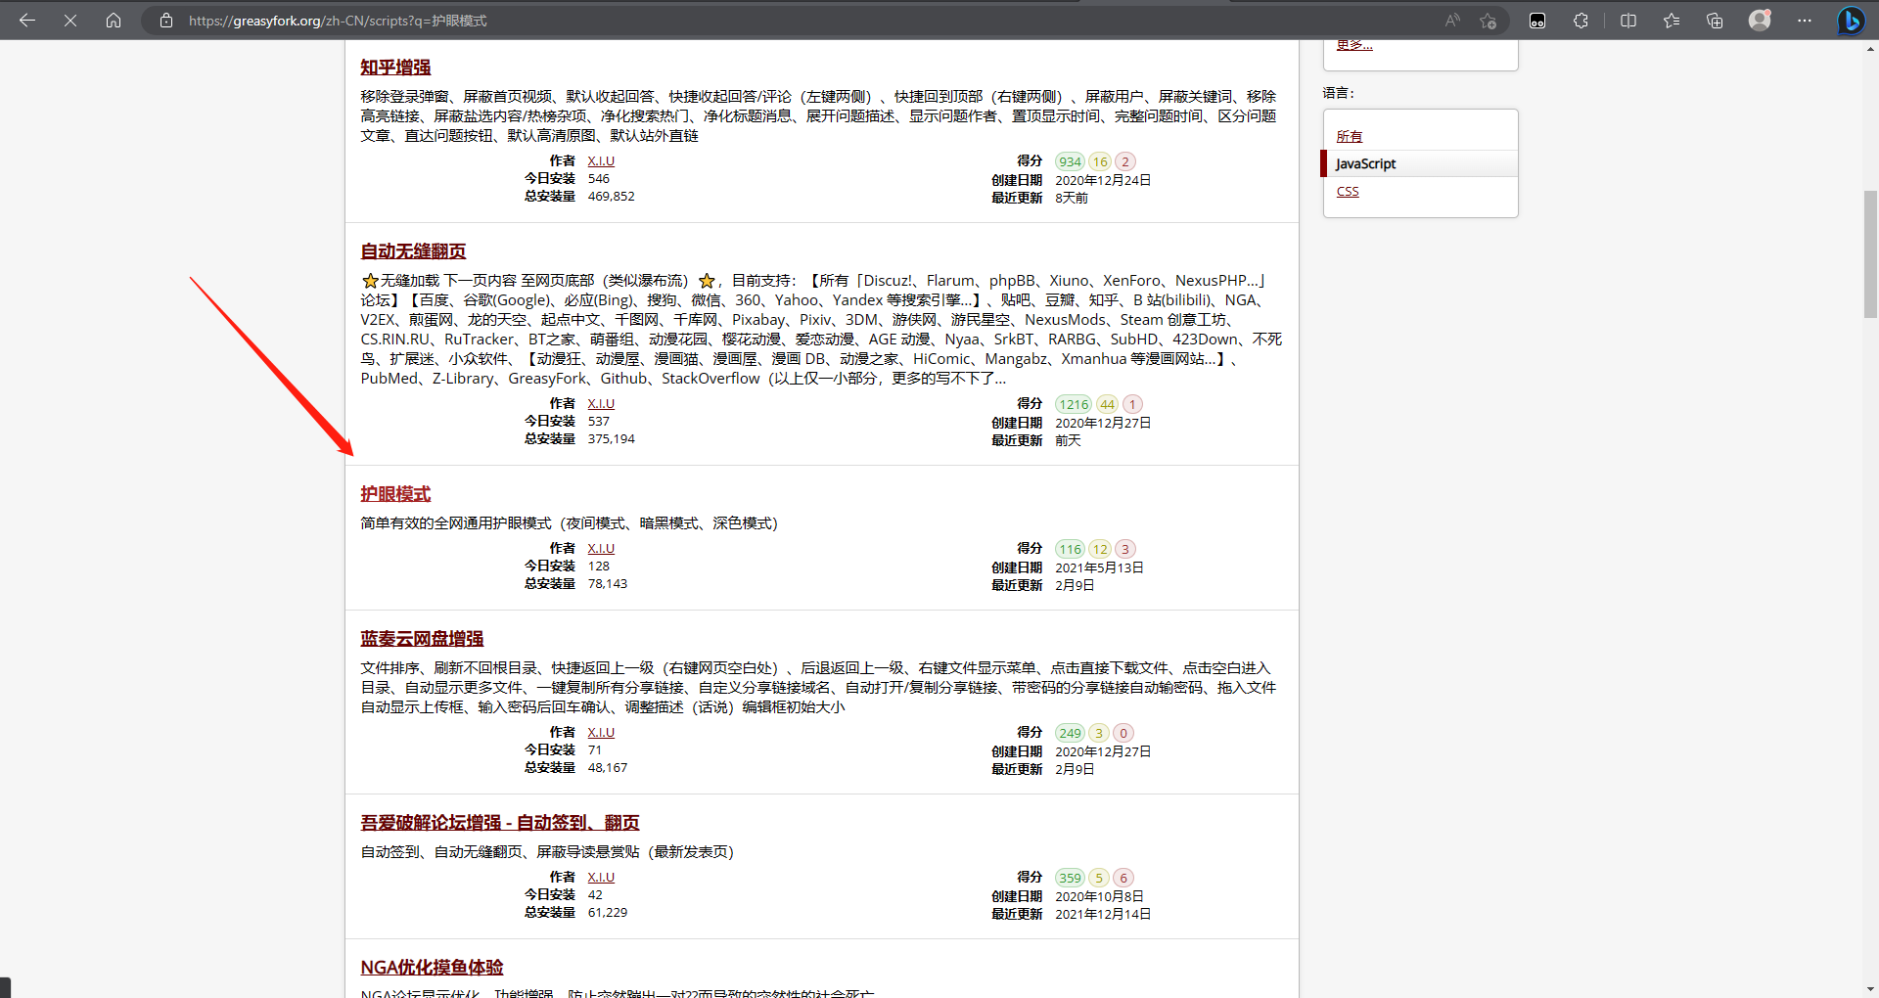This screenshot has height=998, width=1879.
Task: Click ok rating 44 badge
Action: tap(1107, 404)
